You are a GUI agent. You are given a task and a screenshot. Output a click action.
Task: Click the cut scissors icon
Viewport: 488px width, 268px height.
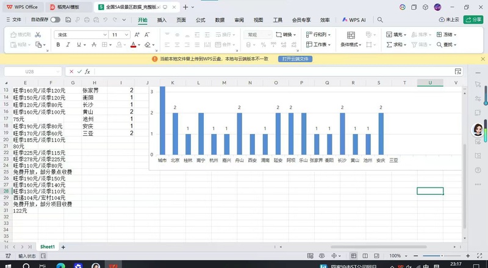[x=38, y=35]
